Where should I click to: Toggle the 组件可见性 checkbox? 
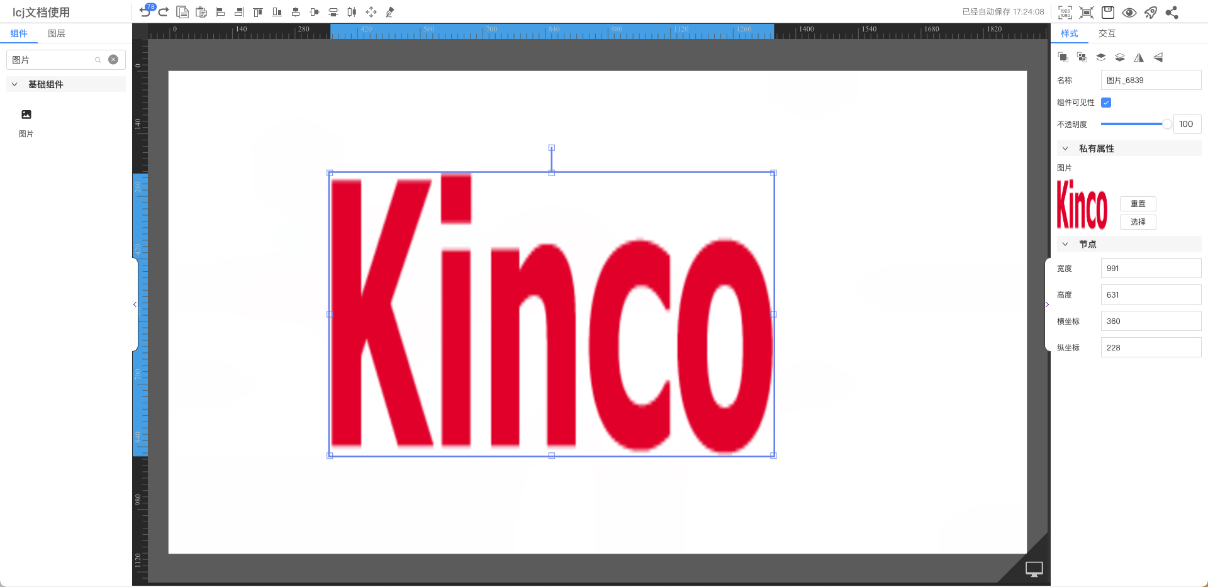click(1106, 103)
